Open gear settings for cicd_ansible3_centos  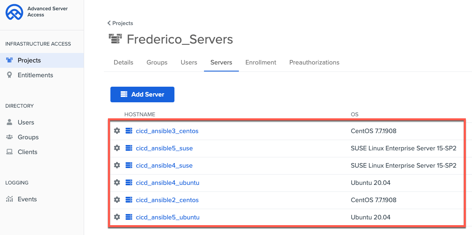[x=117, y=131]
